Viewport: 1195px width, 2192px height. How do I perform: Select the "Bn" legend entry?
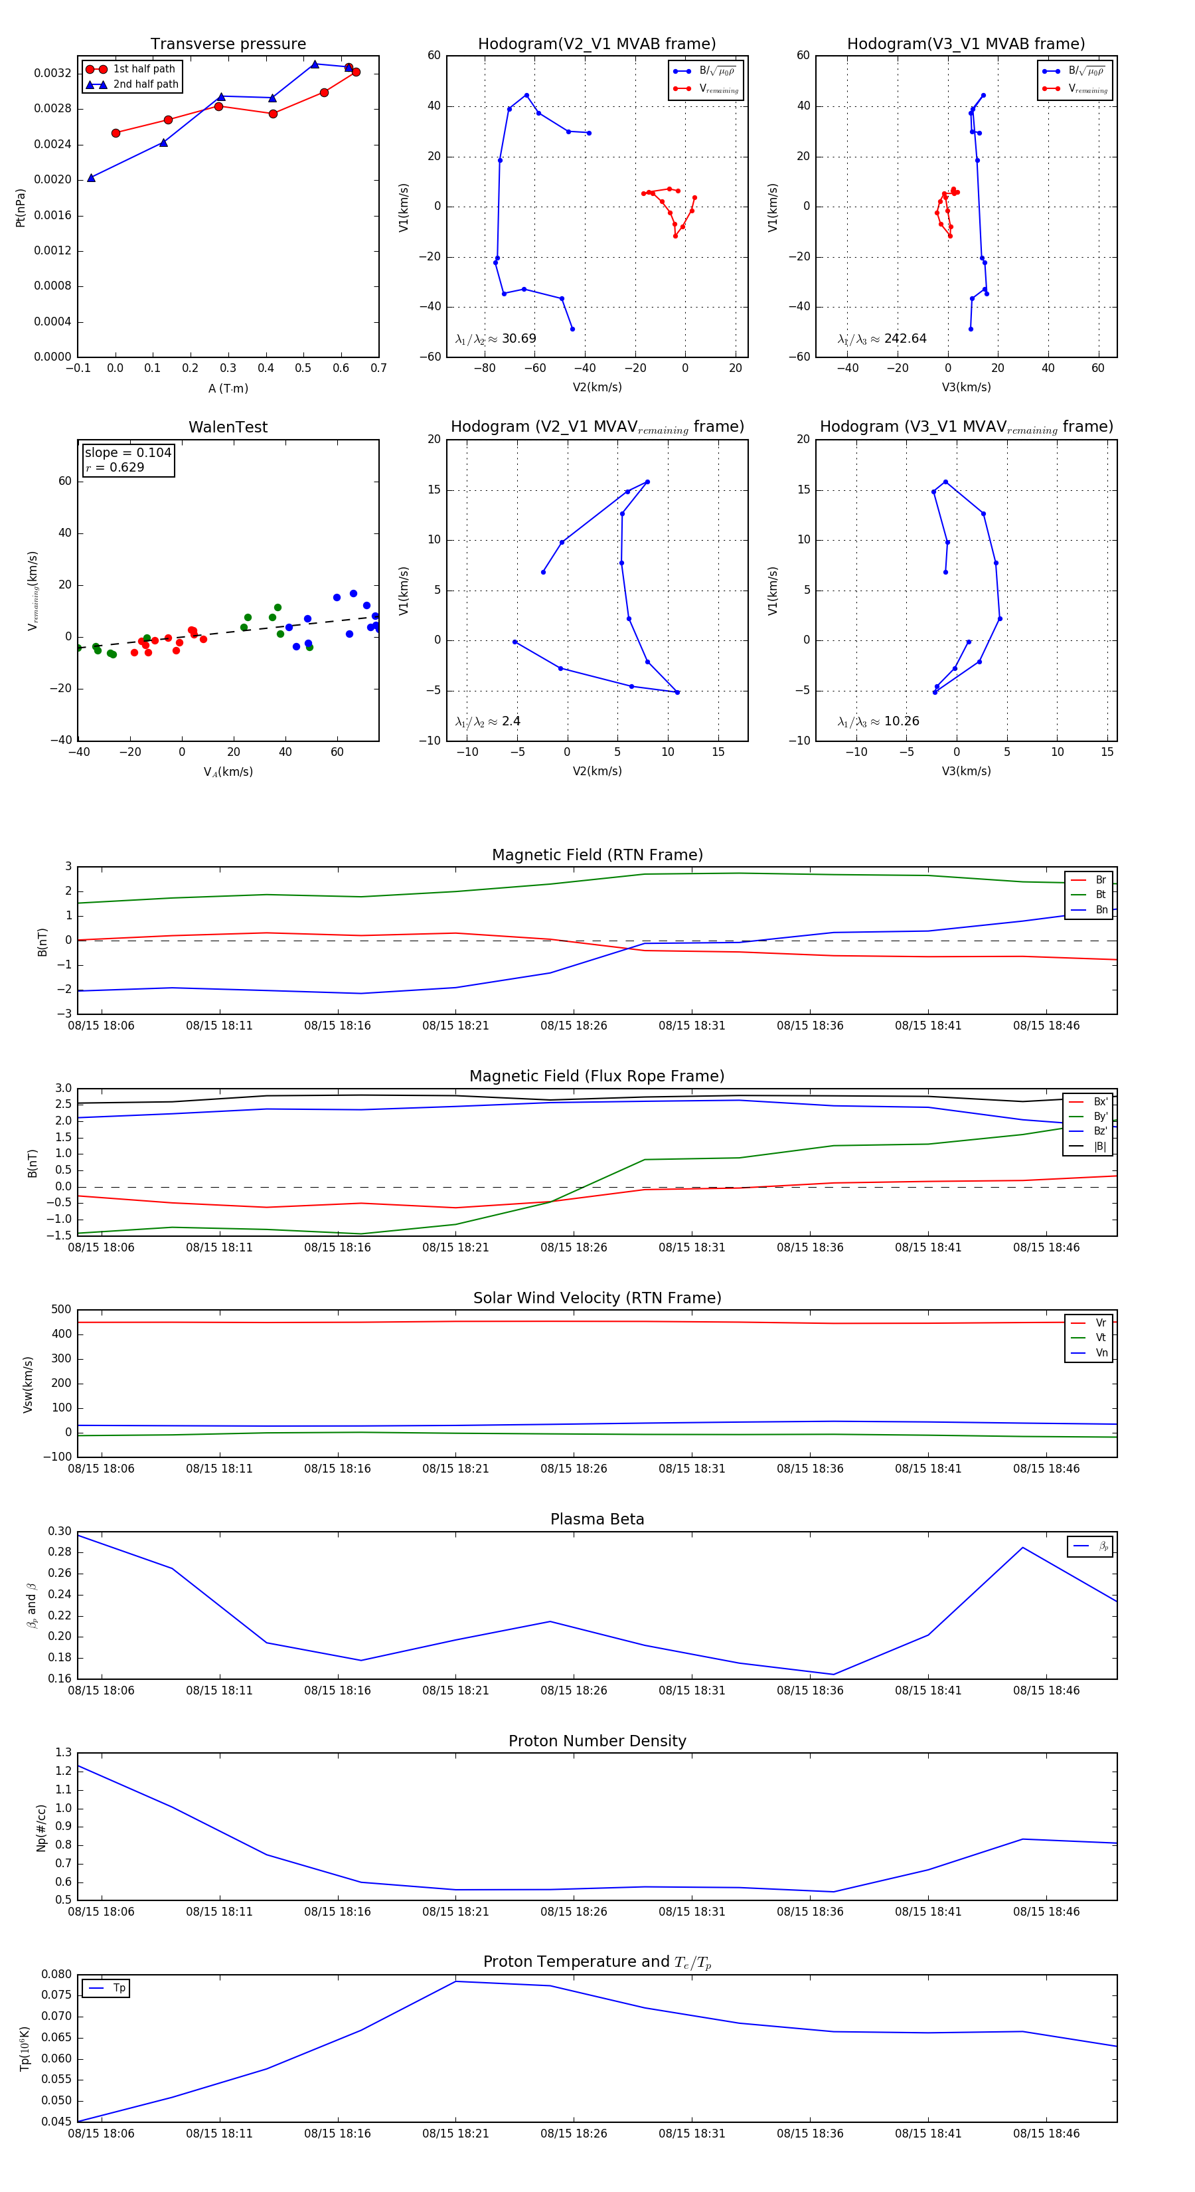coord(1088,909)
